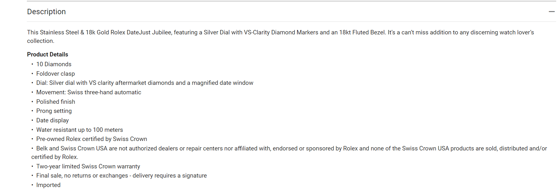Click the Pre-owned Rolex certified line
Viewport: 560px width, 193px height.
coord(92,139)
